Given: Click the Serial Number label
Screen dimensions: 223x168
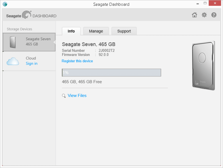Looking at the screenshot, I should coord(73,51).
